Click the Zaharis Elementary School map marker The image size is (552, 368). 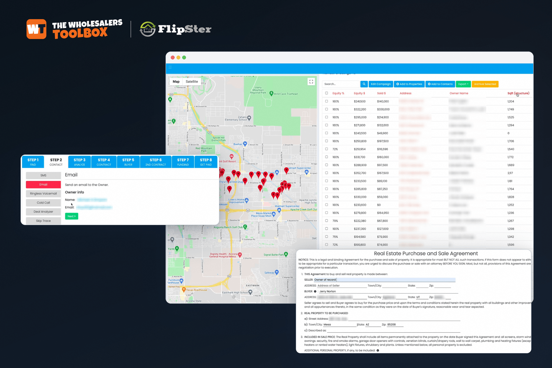(249, 118)
